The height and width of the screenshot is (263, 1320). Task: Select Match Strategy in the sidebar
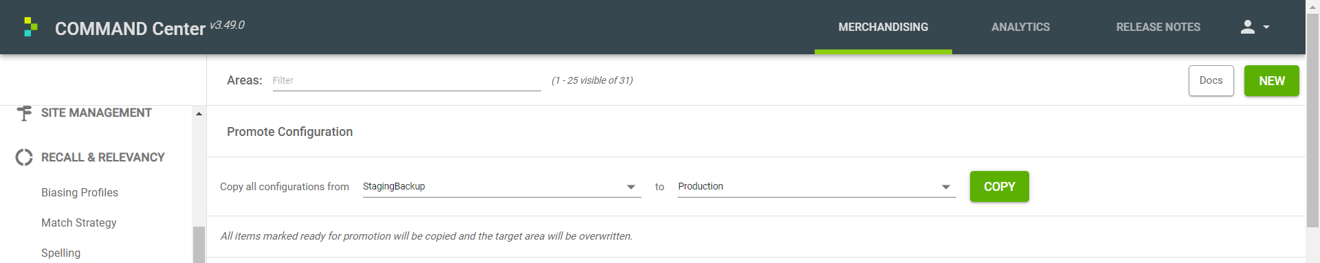[x=79, y=222]
